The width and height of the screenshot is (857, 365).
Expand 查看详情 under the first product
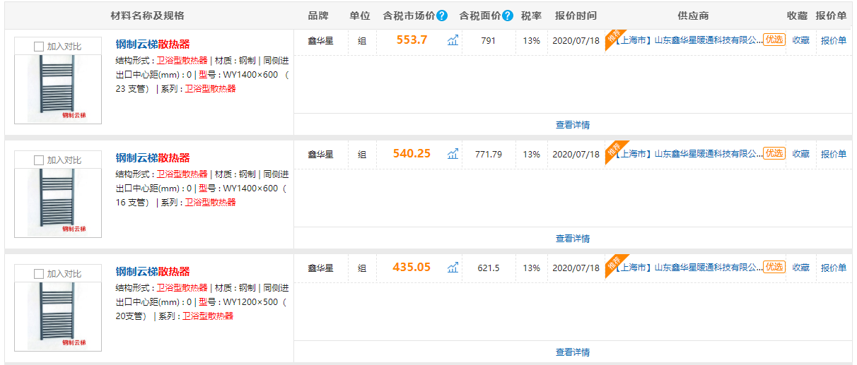573,125
